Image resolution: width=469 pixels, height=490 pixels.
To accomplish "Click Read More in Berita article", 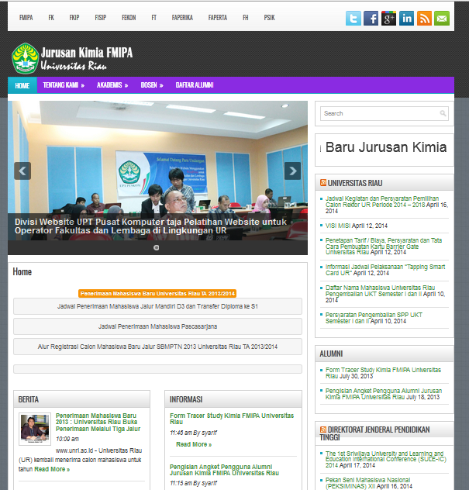I will coord(52,469).
